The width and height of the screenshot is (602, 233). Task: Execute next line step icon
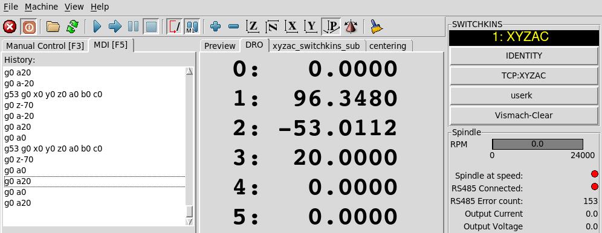(115, 27)
